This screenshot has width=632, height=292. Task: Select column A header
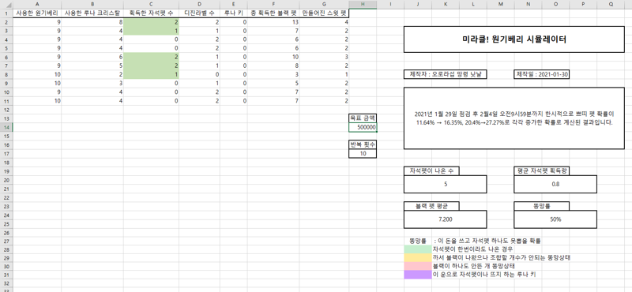(37, 4)
